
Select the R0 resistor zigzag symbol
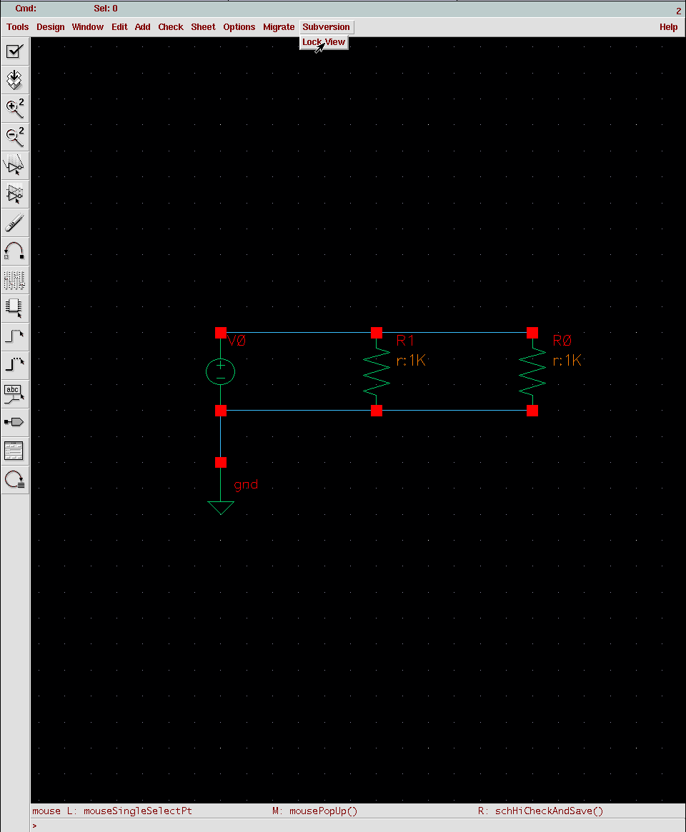(x=532, y=371)
